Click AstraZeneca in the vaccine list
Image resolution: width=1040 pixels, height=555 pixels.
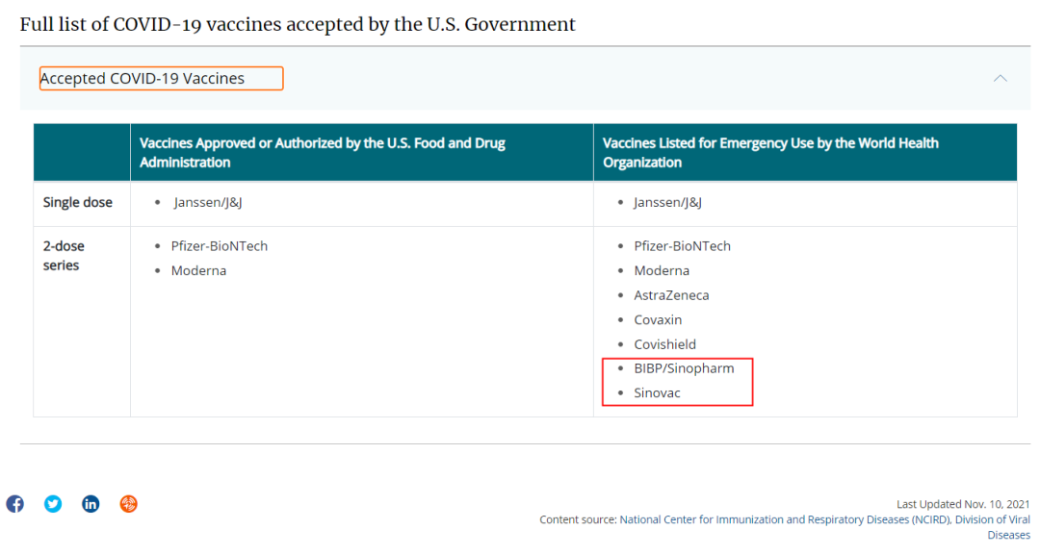[671, 295]
